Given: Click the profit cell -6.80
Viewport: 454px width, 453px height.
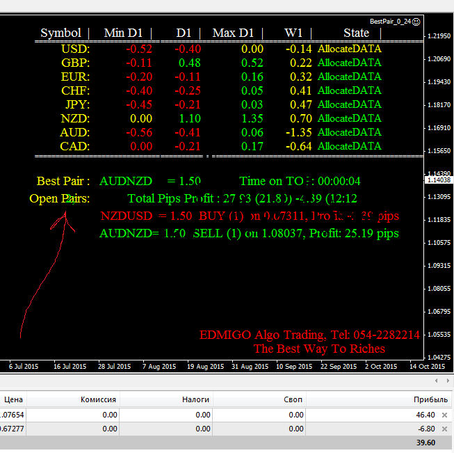Looking at the screenshot, I should 426,429.
